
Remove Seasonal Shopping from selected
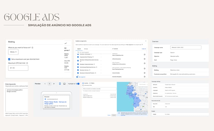(x=145, y=77)
